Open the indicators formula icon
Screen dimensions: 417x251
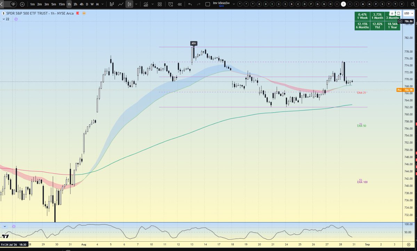(x=112, y=4)
